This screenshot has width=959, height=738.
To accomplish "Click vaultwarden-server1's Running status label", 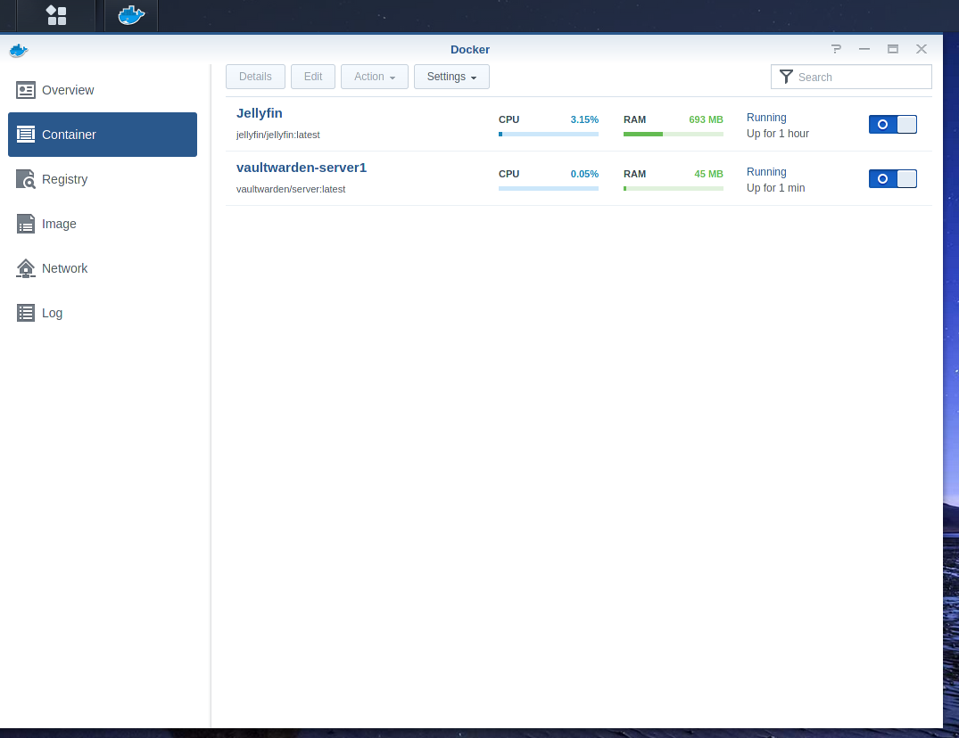I will point(766,172).
